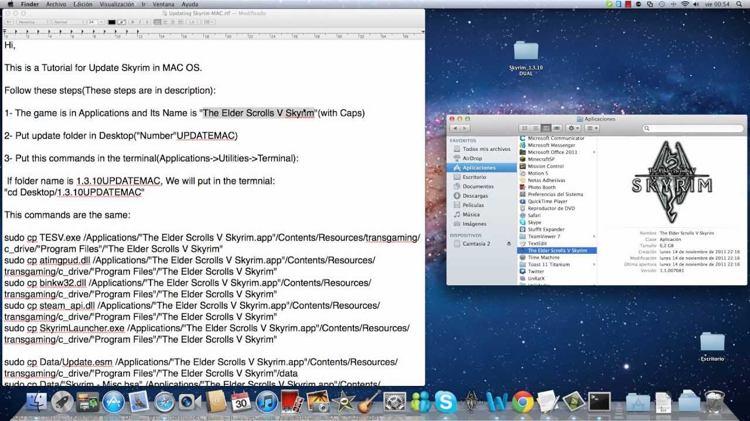The width and height of the screenshot is (750, 421).
Task: Open Safari compass icon in Dock
Action: (x=165, y=402)
